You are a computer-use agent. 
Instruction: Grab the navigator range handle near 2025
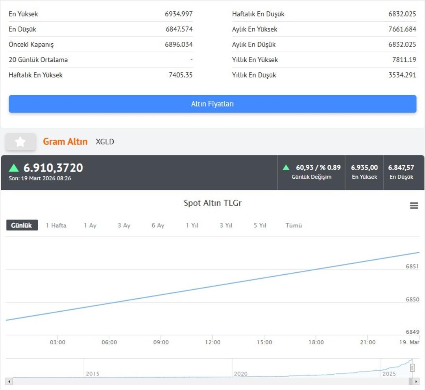(x=412, y=368)
